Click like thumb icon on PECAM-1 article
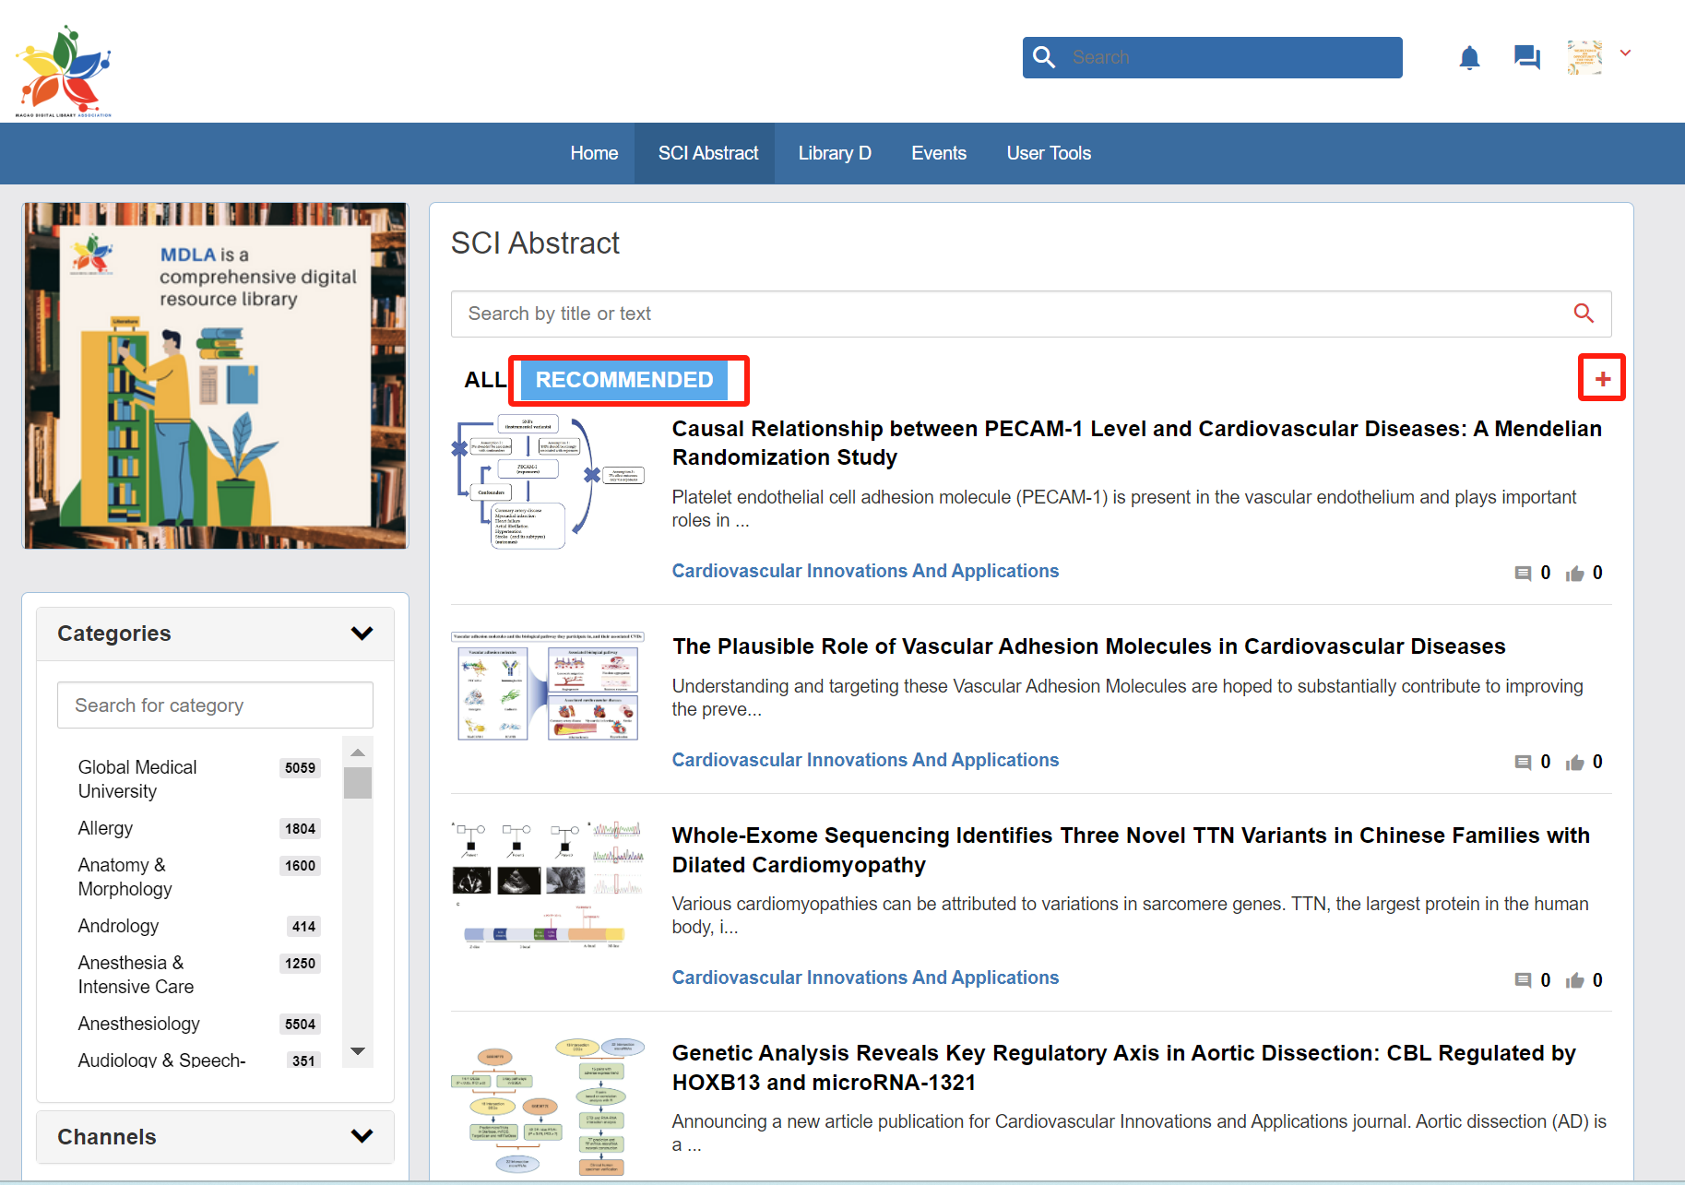Image resolution: width=1685 pixels, height=1185 pixels. pyautogui.click(x=1574, y=574)
